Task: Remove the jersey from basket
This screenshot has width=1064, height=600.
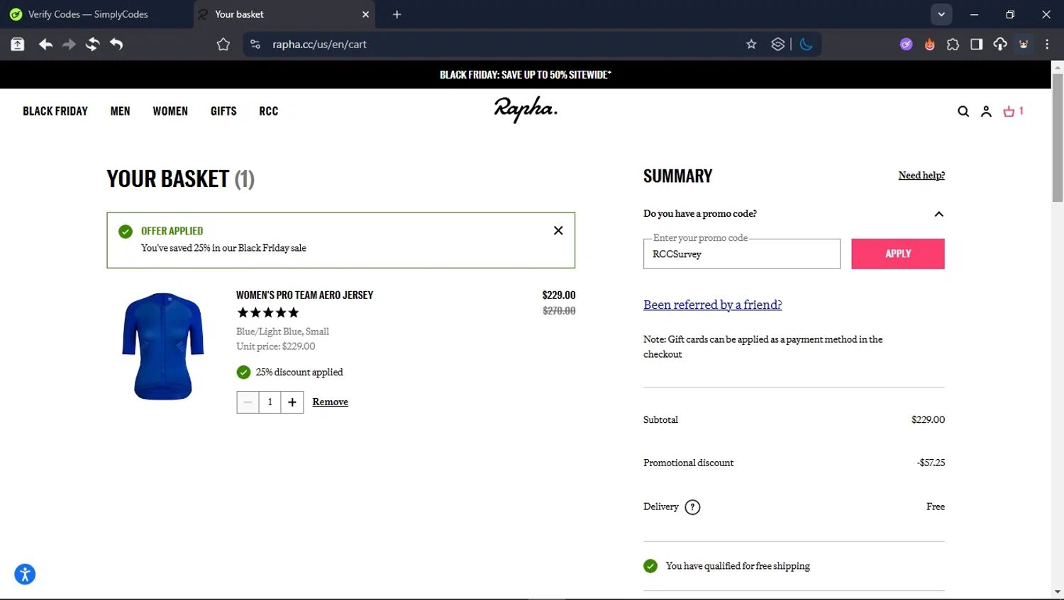Action: [330, 402]
